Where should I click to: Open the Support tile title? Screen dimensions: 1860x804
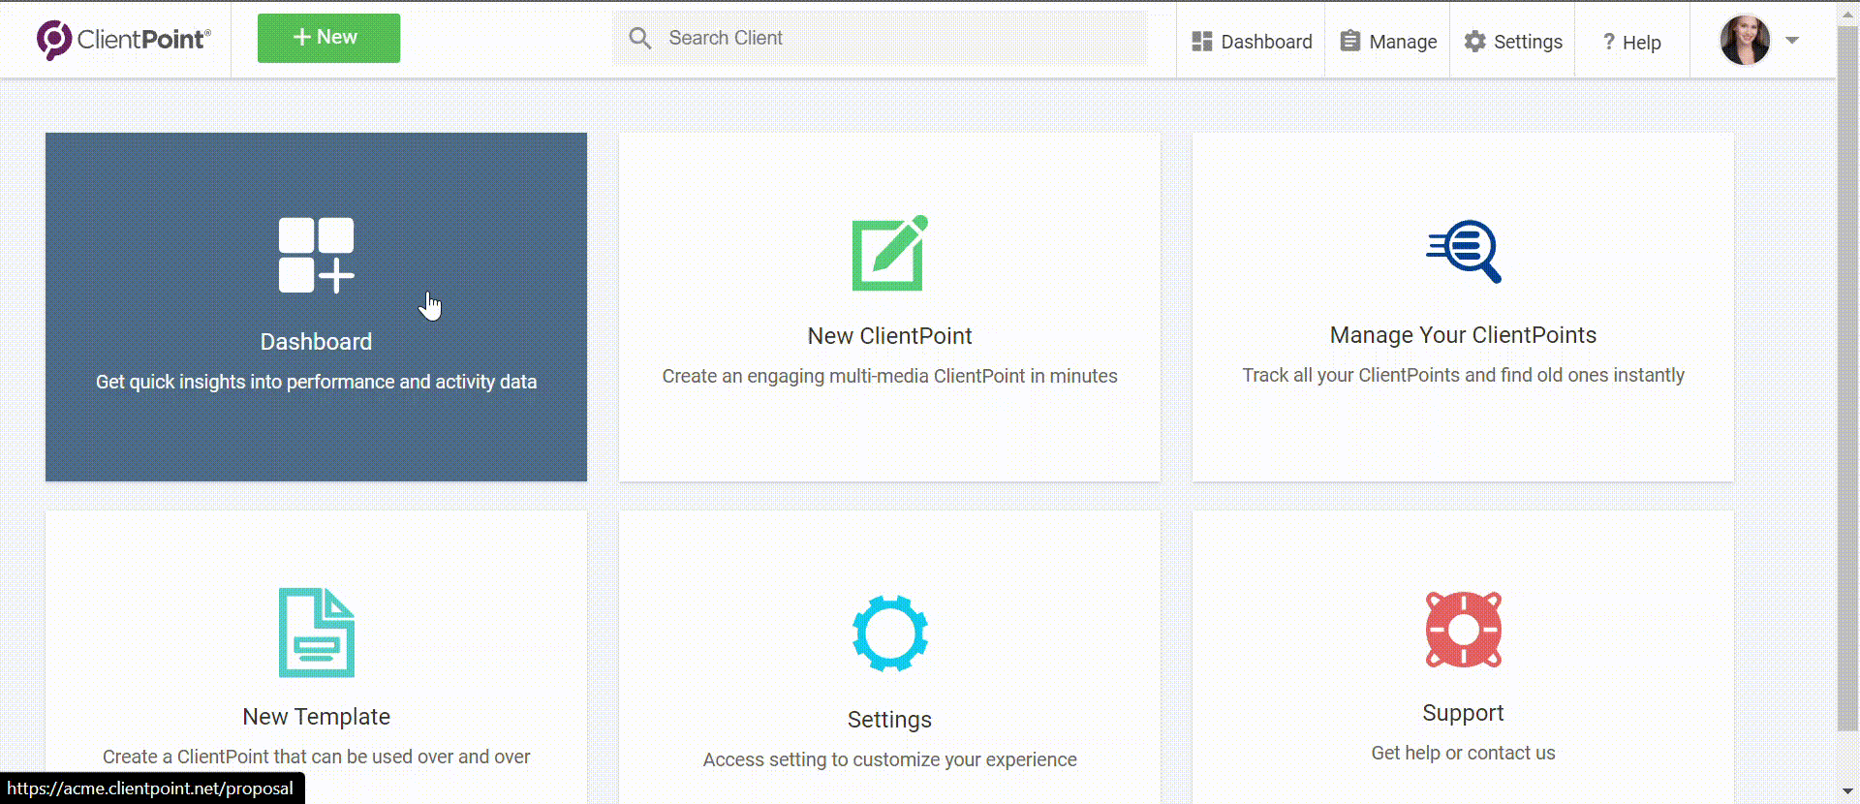click(1463, 713)
